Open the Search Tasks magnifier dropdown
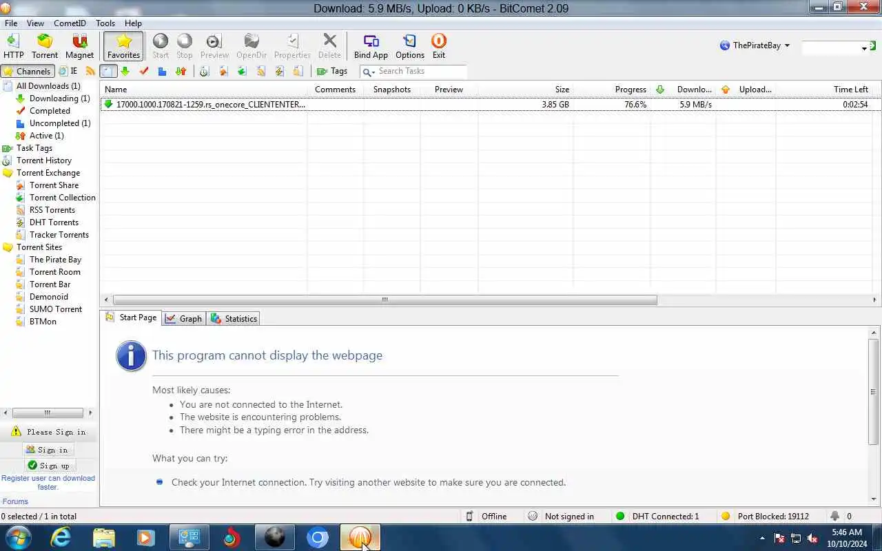This screenshot has width=882, height=551. [368, 72]
